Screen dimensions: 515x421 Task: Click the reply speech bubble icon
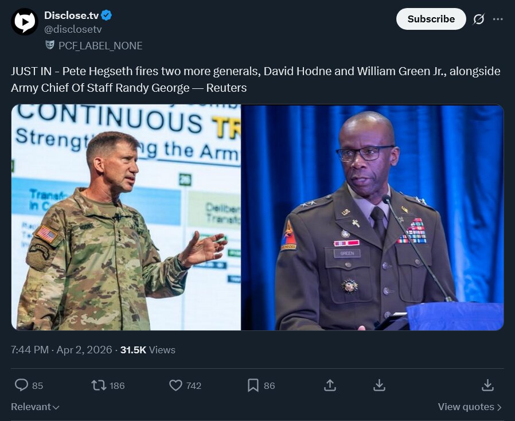21,385
